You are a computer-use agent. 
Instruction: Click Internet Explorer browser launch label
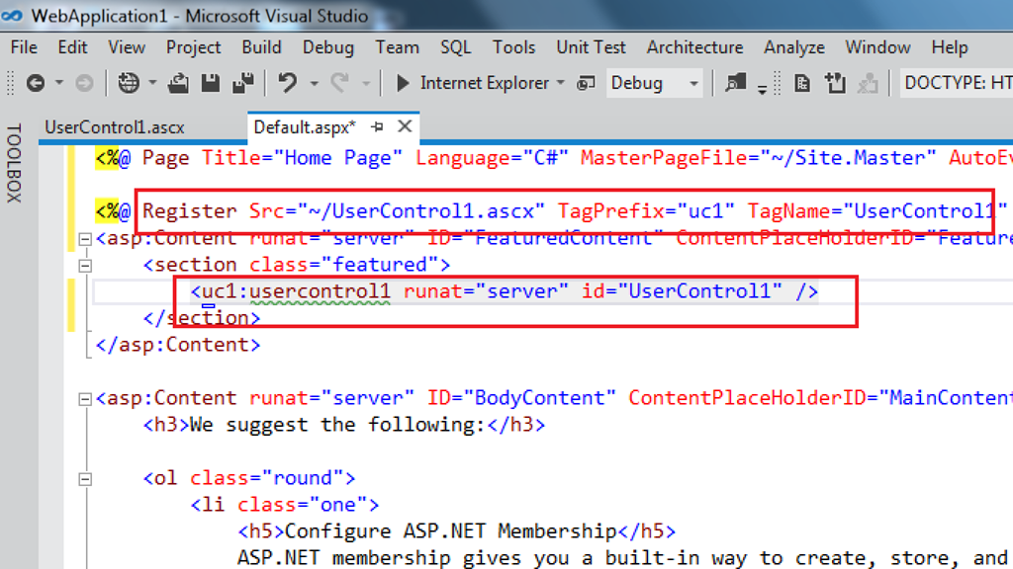pyautogui.click(x=484, y=83)
